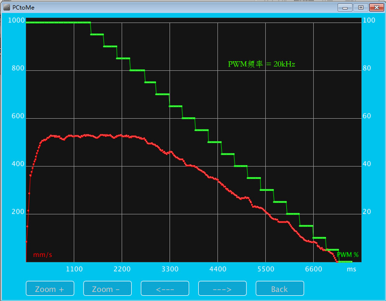Image resolution: width=386 pixels, height=301 pixels.
Task: Click the 60 PWM percent axis label
Action: click(367, 116)
